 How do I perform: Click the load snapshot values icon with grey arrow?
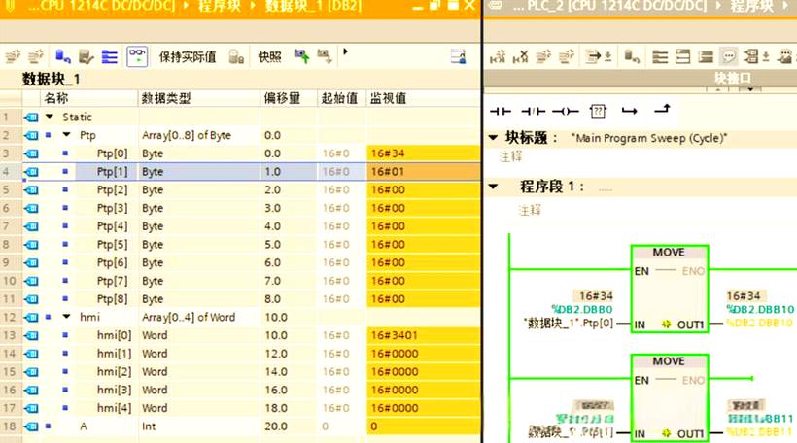325,56
